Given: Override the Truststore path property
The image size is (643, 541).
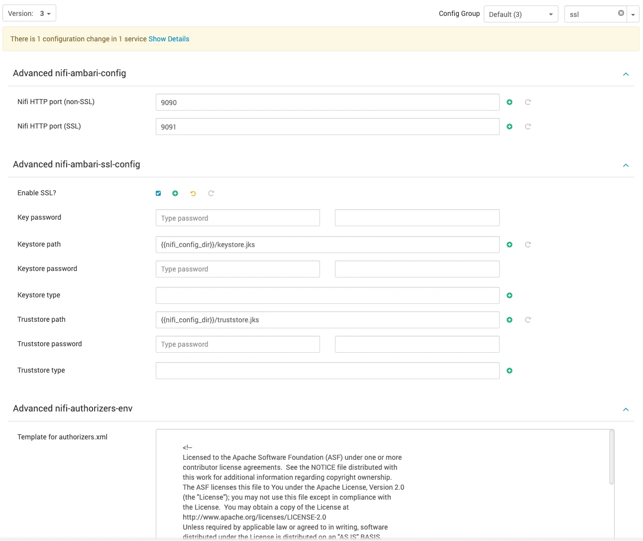Looking at the screenshot, I should 509,320.
